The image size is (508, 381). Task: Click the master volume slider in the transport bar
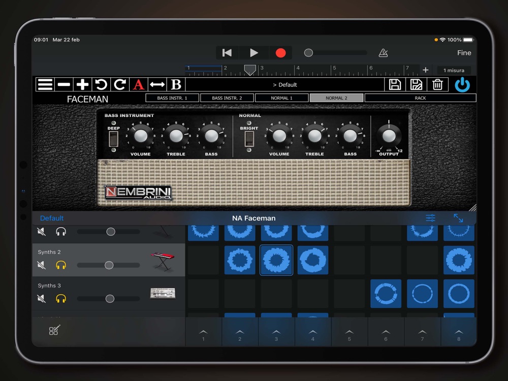tap(335, 53)
